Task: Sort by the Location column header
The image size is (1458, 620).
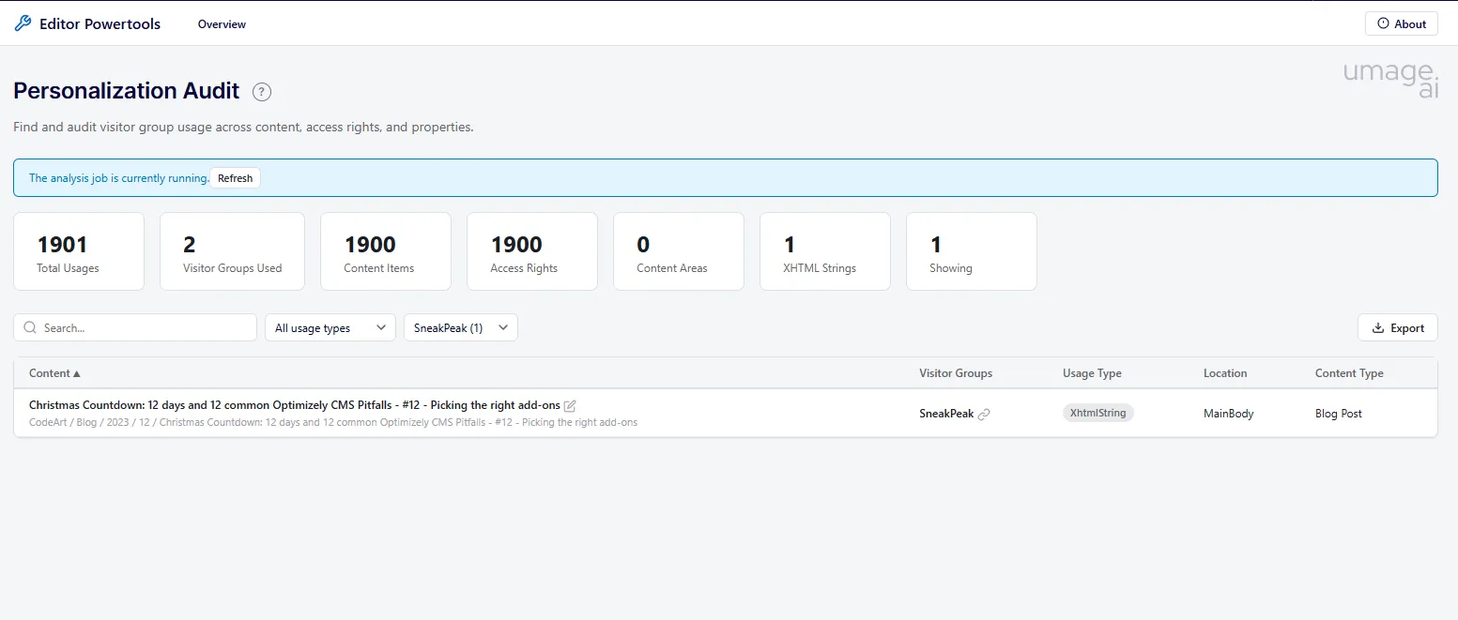Action: coord(1225,373)
